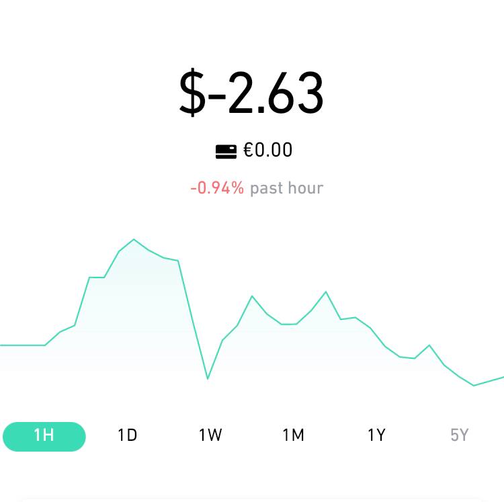Switch chart to 1D range

coord(127,435)
